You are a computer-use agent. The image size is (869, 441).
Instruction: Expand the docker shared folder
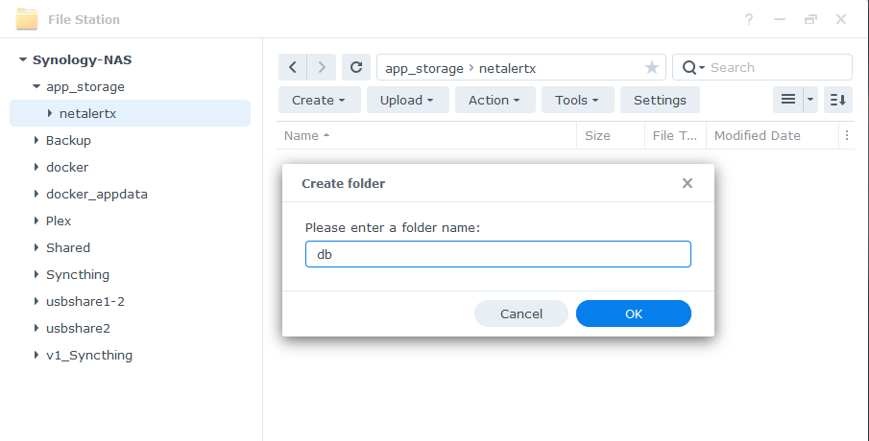(36, 167)
